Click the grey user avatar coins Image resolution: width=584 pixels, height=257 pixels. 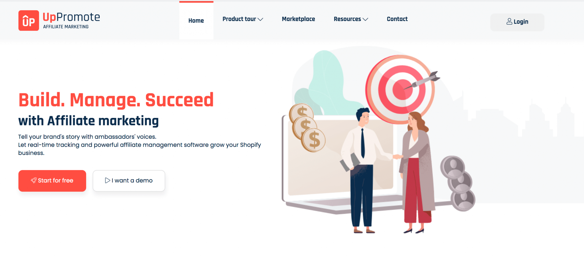tap(458, 183)
